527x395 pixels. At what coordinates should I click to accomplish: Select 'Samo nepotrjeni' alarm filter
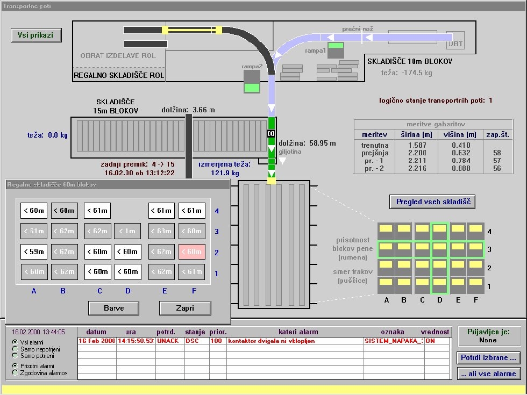pyautogui.click(x=15, y=349)
